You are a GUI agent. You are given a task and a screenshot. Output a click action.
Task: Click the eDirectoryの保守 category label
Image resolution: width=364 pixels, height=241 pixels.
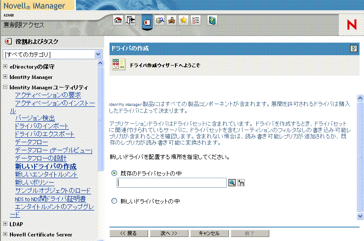pos(32,66)
